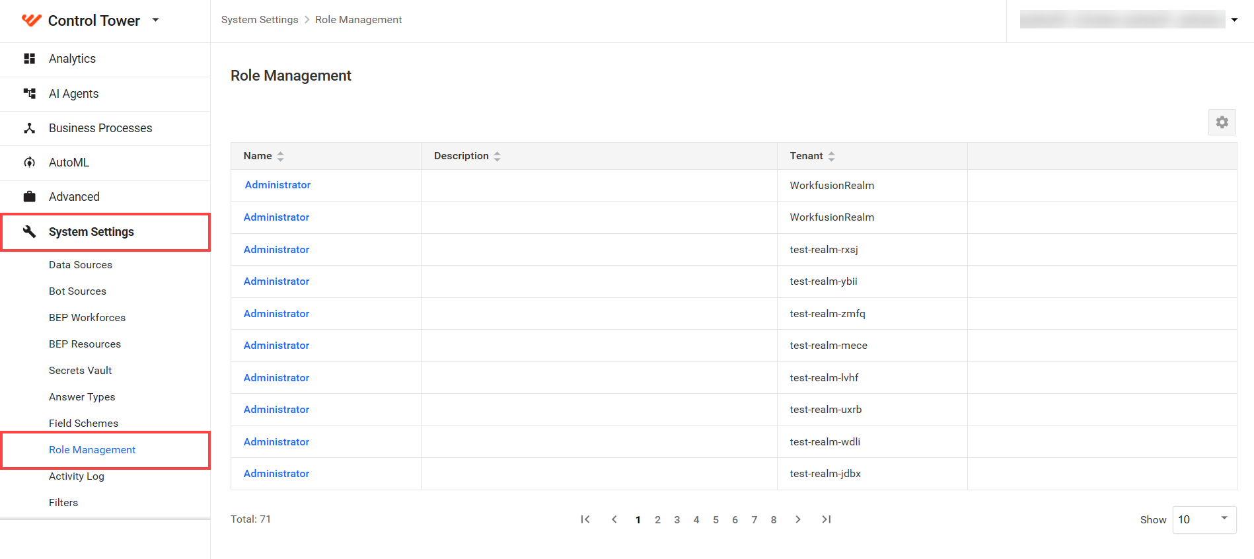The height and width of the screenshot is (559, 1254).
Task: Open Business Processes menu item
Action: (x=105, y=128)
